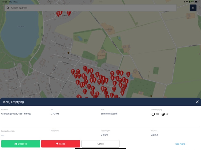201x150 pixels.
Task: Tap the three-dot multitasking indicator
Action: point(100,2)
